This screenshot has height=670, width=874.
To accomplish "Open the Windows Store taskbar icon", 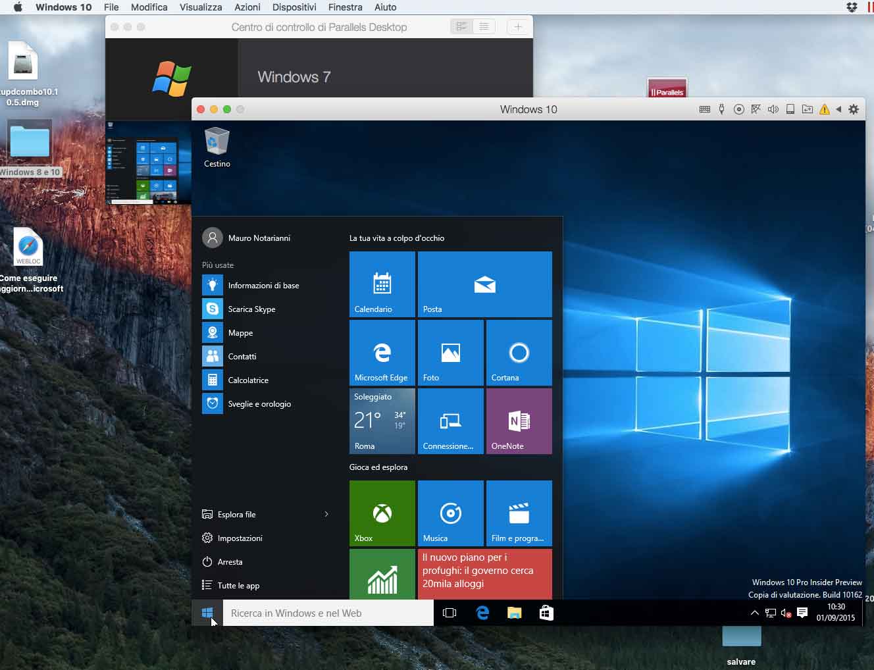I will point(546,613).
